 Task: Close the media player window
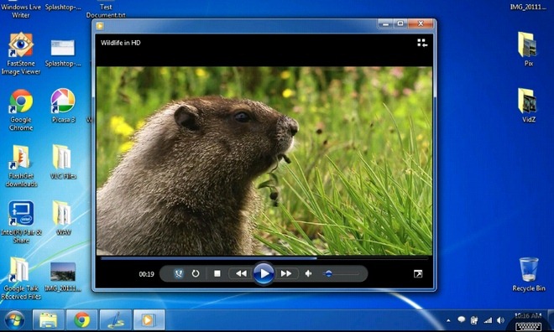[x=420, y=24]
